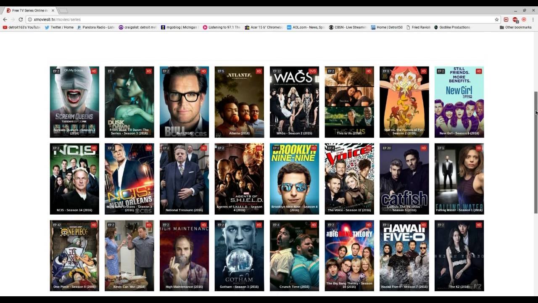
Task: Open the Listening to 97.1 The bookmark
Action: click(x=222, y=27)
